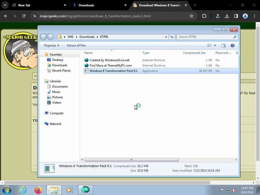Open the Music library
Viewport: 260px width, 195px height.
tap(56, 92)
